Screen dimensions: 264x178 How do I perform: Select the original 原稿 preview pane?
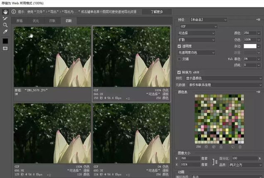click(52, 57)
